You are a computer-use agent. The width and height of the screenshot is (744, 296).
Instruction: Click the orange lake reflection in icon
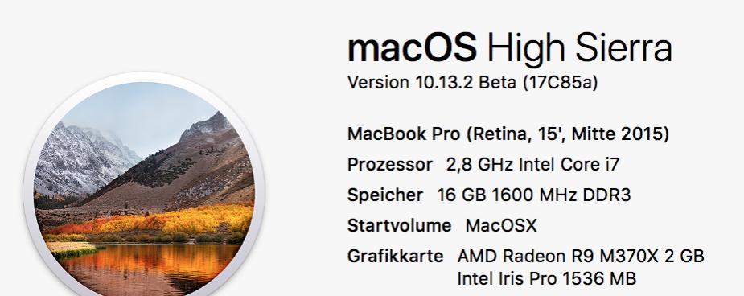pos(152,265)
